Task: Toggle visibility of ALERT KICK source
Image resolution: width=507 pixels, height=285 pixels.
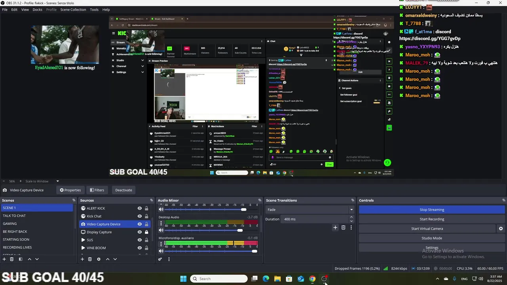Action: pos(139,208)
